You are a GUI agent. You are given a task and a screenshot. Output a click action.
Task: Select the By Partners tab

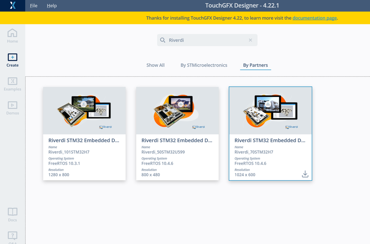coord(255,65)
